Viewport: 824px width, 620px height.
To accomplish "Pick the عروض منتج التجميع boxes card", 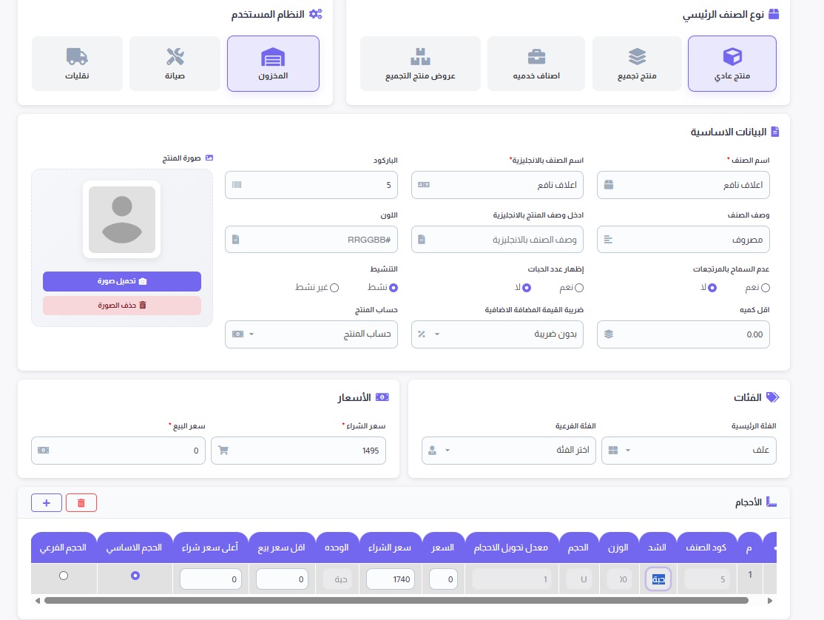I will pos(420,64).
